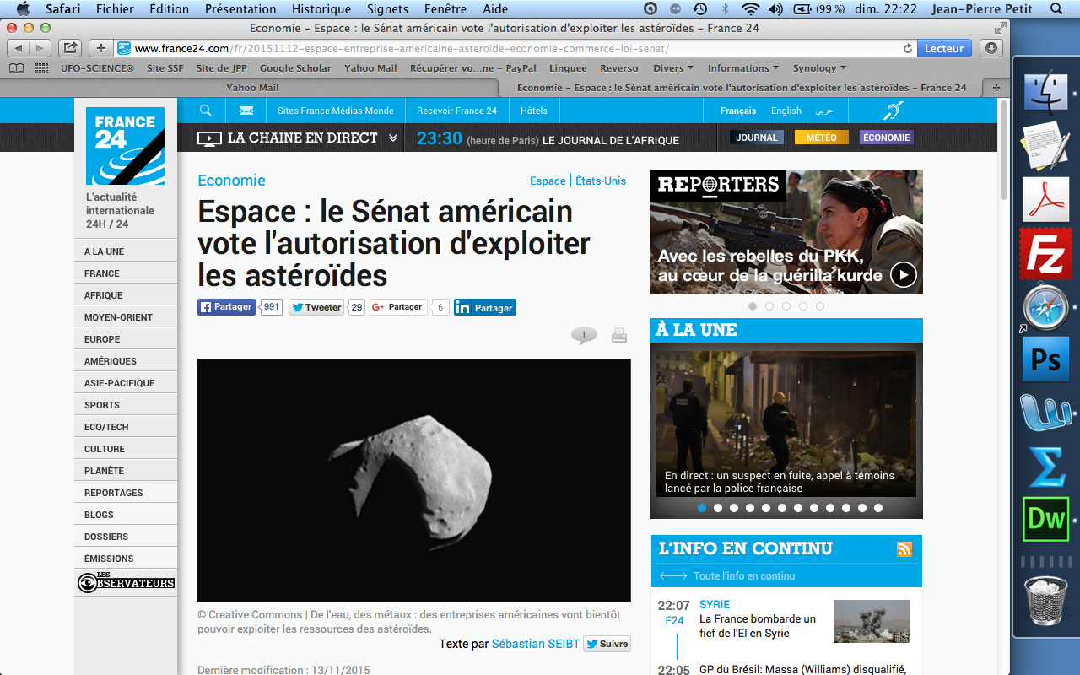Image resolution: width=1080 pixels, height=675 pixels.
Task: Click the Facebook Partager button
Action: coord(226,307)
